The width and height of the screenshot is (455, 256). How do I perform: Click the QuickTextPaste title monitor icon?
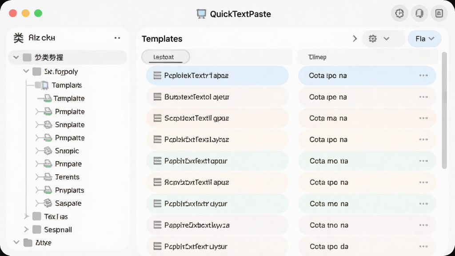tap(201, 14)
